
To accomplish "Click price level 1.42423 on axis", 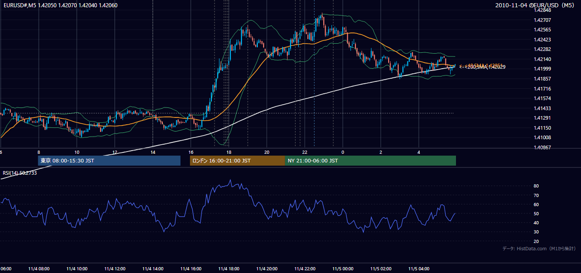I will pos(542,40).
